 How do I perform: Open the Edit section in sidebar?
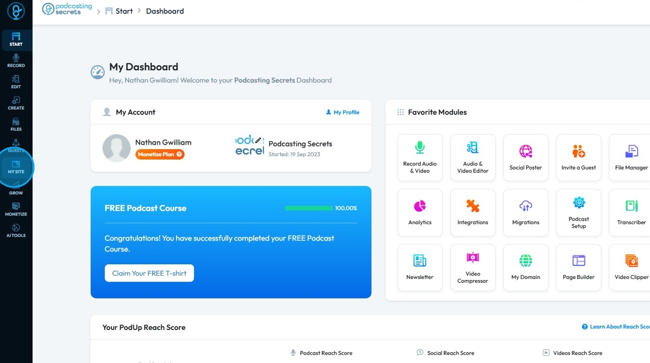pos(16,82)
